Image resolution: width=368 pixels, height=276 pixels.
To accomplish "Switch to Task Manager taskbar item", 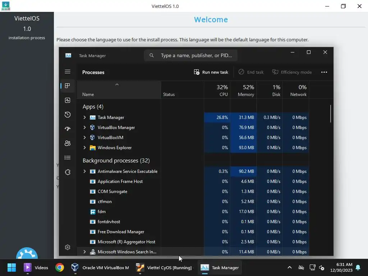I will coord(220,267).
